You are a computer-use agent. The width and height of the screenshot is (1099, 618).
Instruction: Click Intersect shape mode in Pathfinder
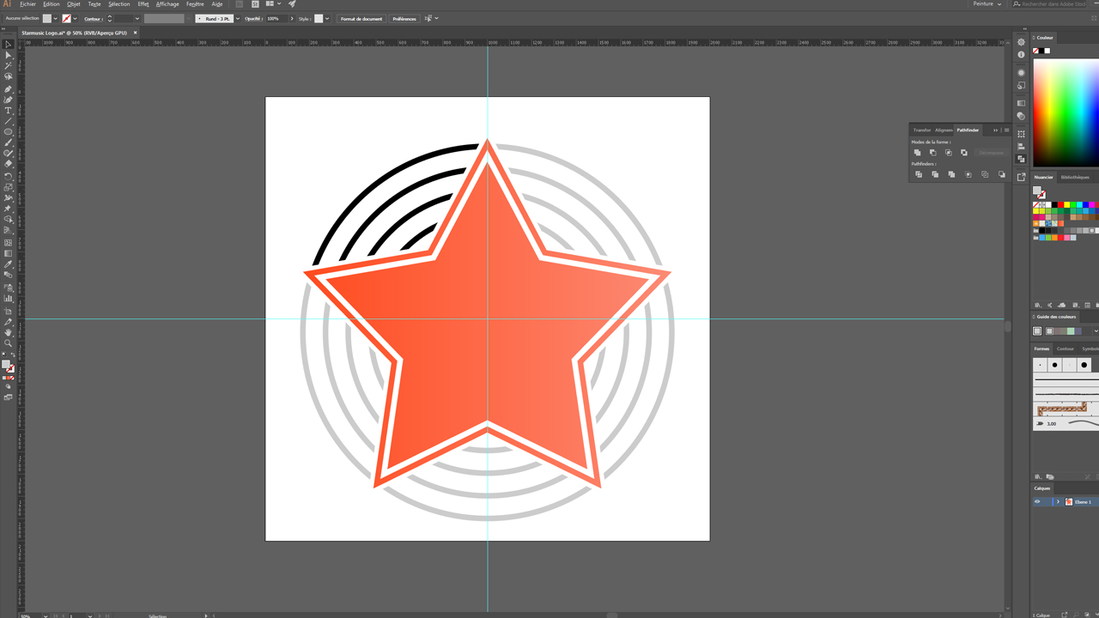[948, 153]
